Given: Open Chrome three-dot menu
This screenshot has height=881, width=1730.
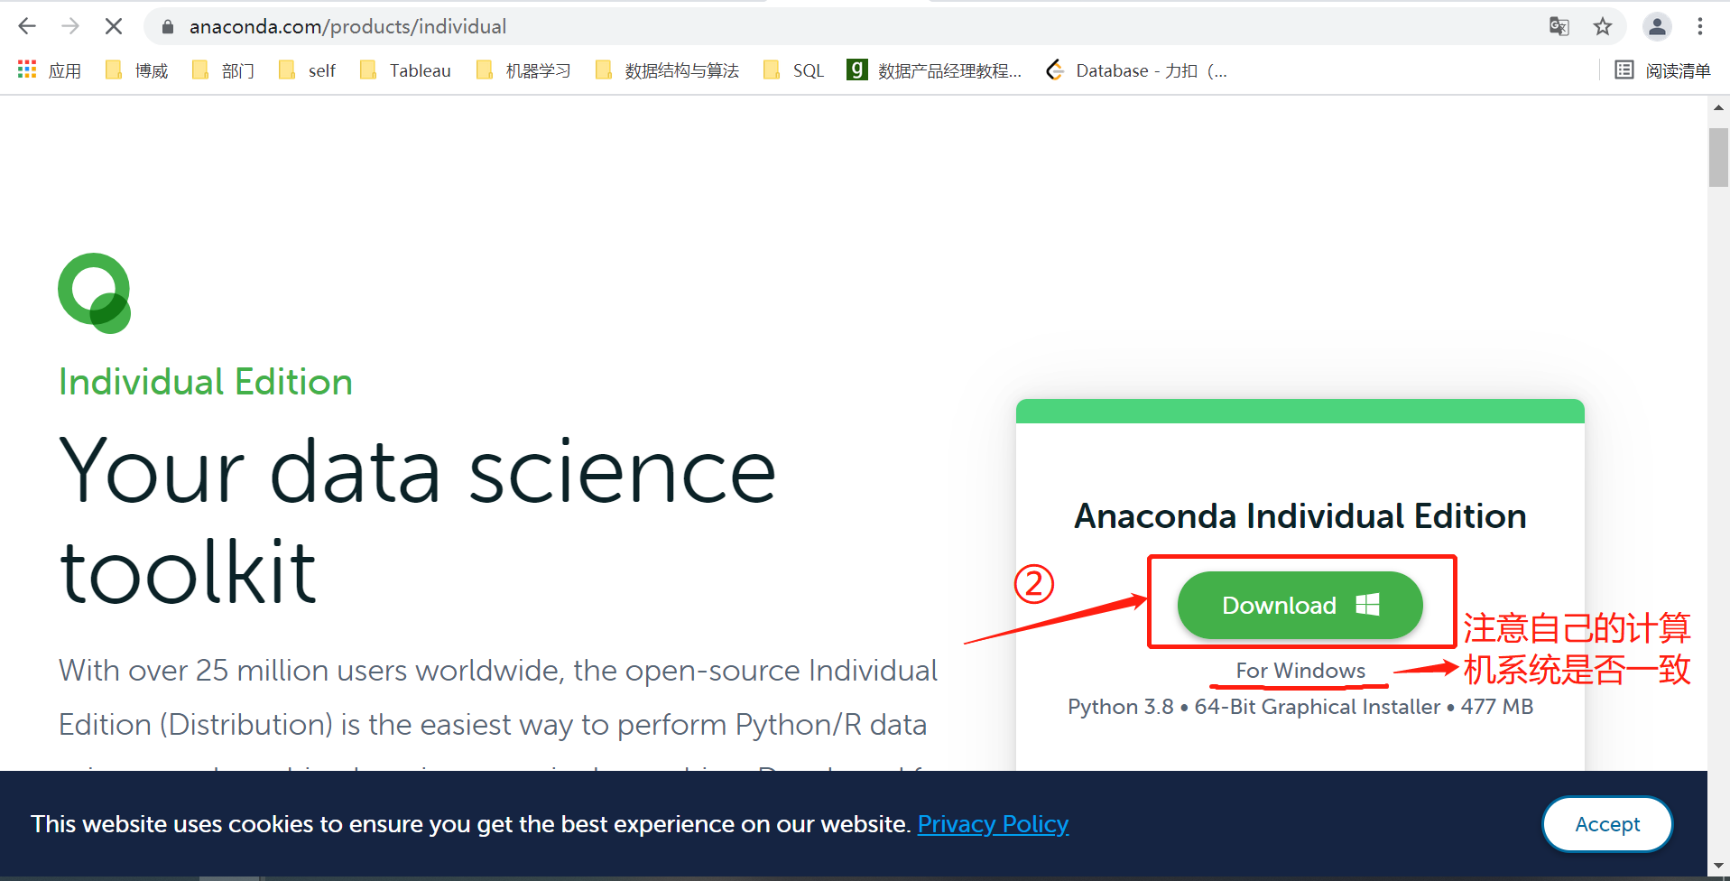Looking at the screenshot, I should [1700, 27].
